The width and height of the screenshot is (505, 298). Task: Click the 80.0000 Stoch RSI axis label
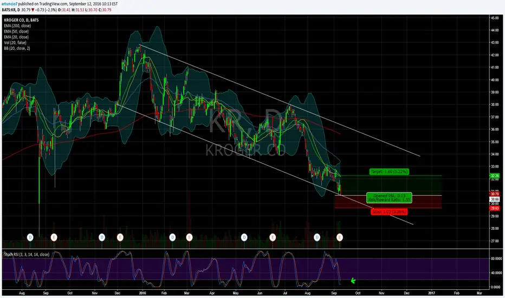[x=496, y=258]
